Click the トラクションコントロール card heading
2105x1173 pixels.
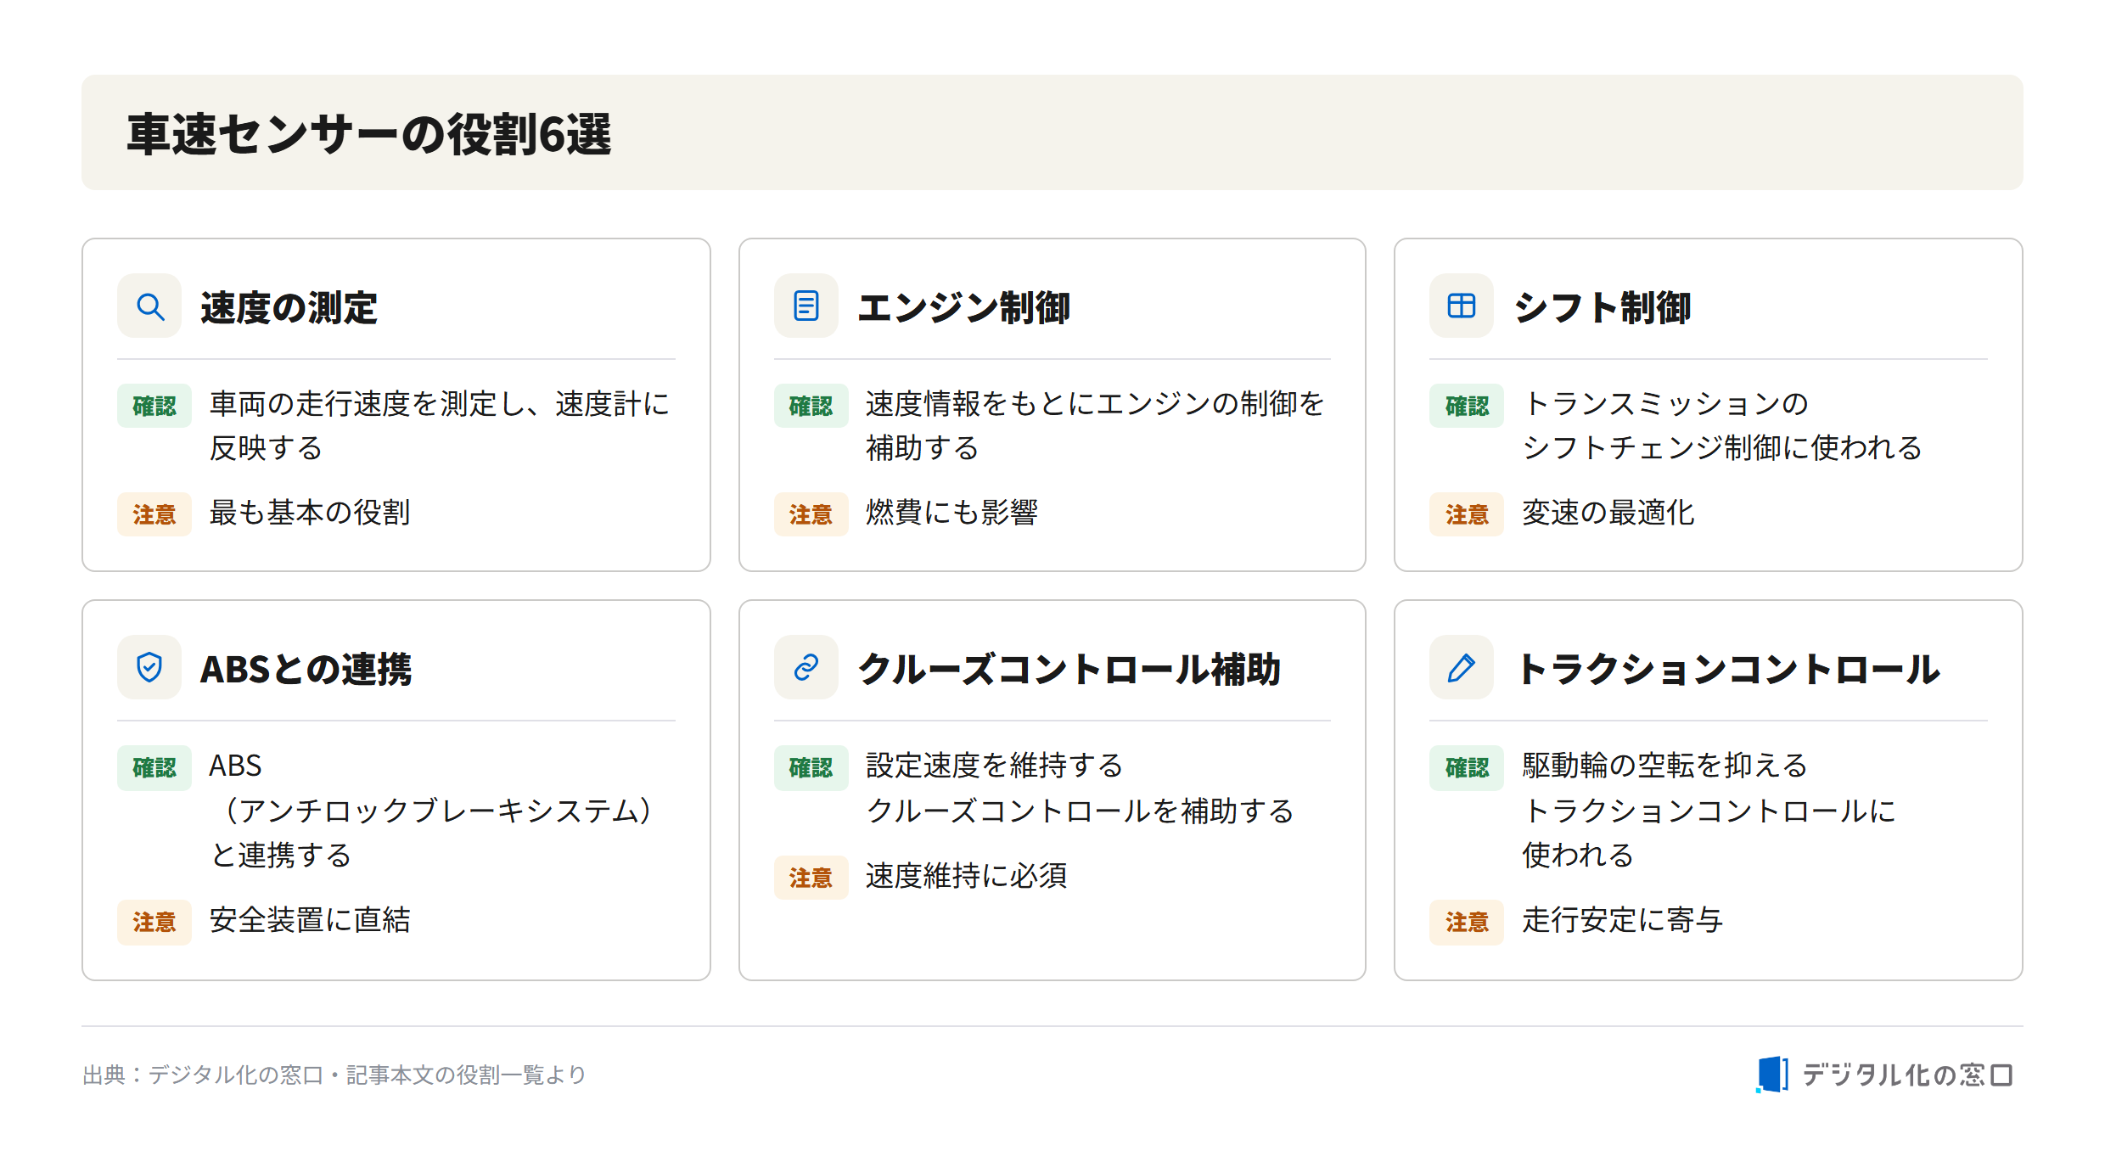pyautogui.click(x=1728, y=669)
